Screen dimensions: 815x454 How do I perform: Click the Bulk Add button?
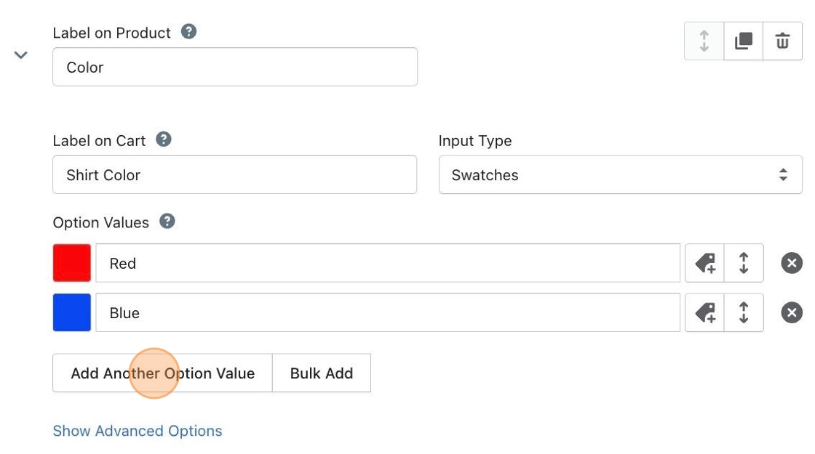click(x=322, y=373)
